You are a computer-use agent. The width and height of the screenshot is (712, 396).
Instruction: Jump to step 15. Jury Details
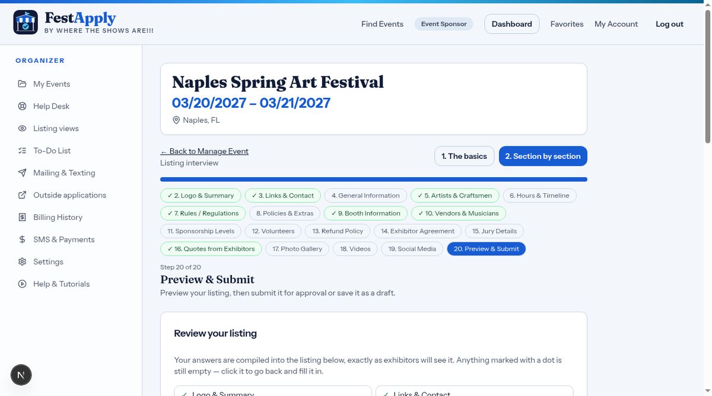point(494,231)
